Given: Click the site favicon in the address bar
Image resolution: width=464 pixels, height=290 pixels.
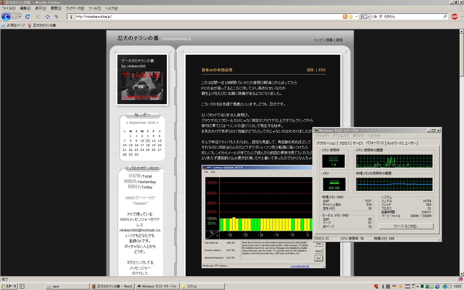Looking at the screenshot, I should click(x=71, y=17).
